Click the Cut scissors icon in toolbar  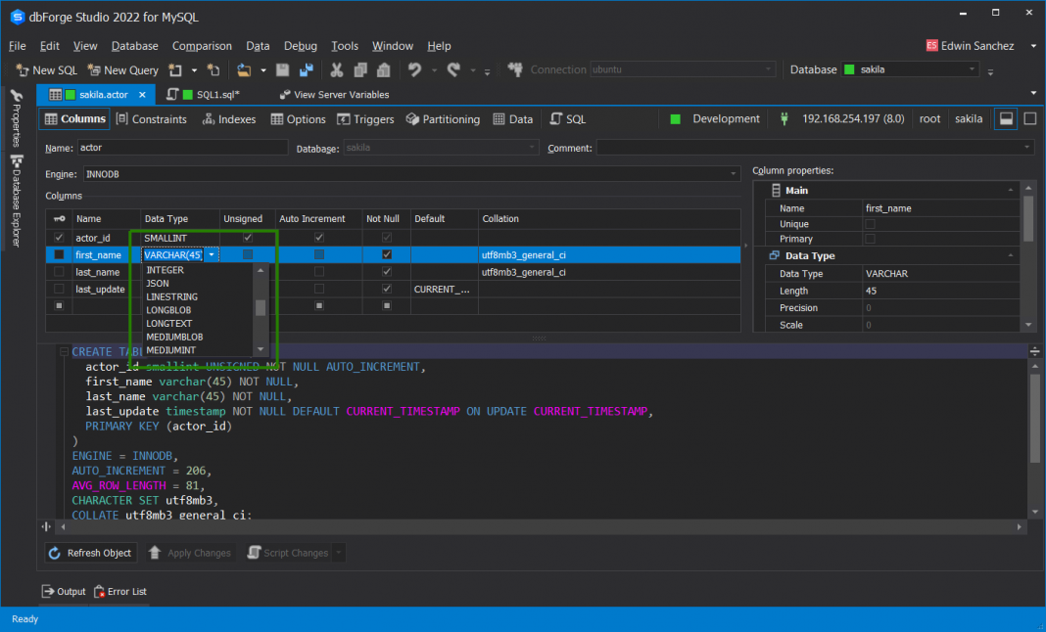pos(336,70)
